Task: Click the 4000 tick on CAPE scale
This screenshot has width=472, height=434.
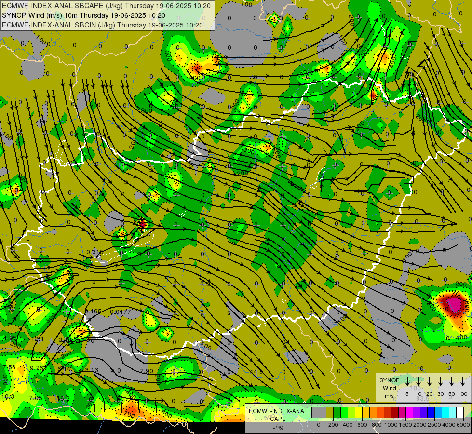Action: tap(449, 425)
